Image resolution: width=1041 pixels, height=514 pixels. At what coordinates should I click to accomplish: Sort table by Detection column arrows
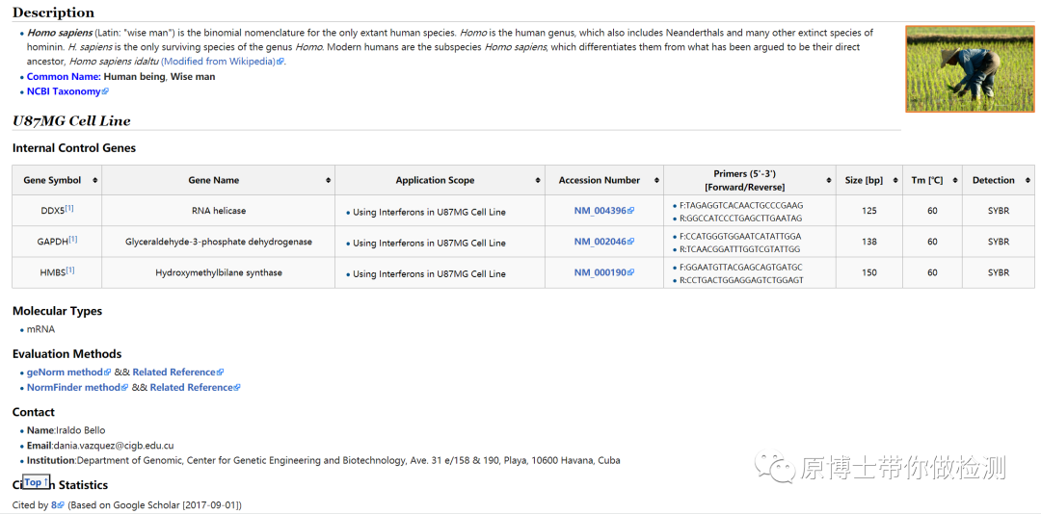[x=1028, y=180]
